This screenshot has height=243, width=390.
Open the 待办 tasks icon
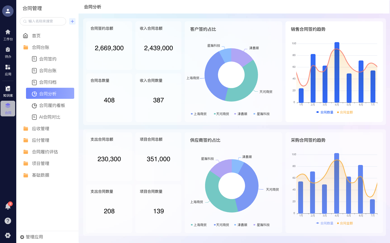point(8,52)
